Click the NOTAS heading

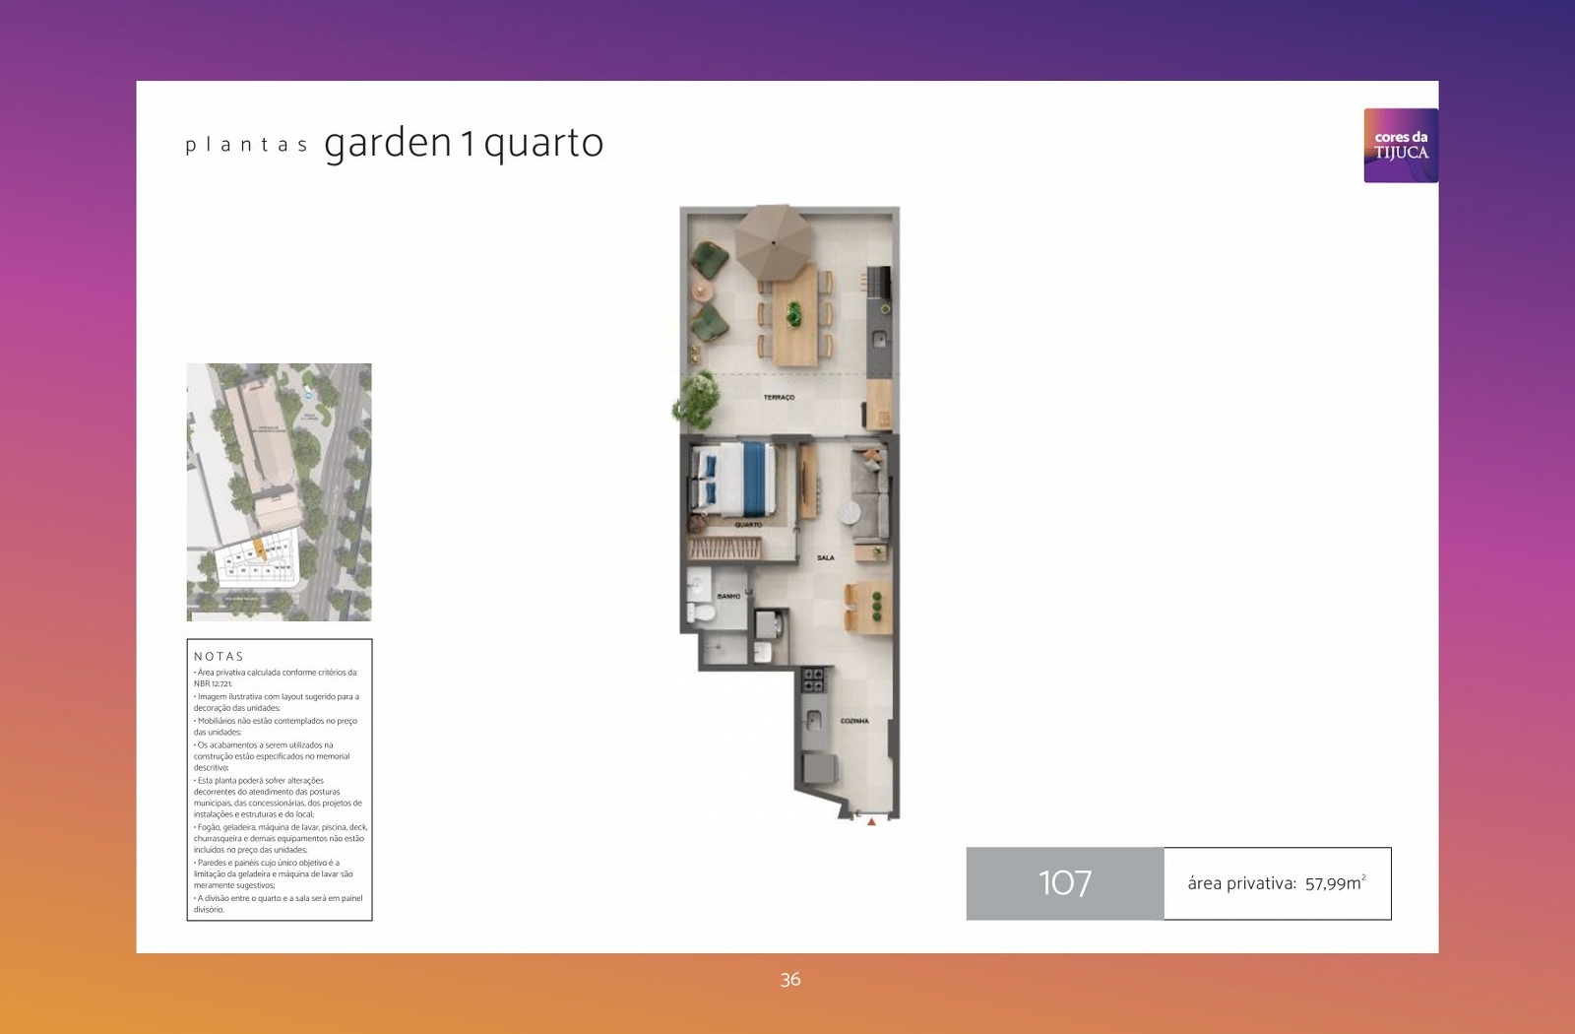tap(219, 656)
